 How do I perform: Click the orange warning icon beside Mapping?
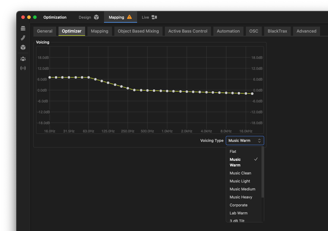tap(129, 17)
